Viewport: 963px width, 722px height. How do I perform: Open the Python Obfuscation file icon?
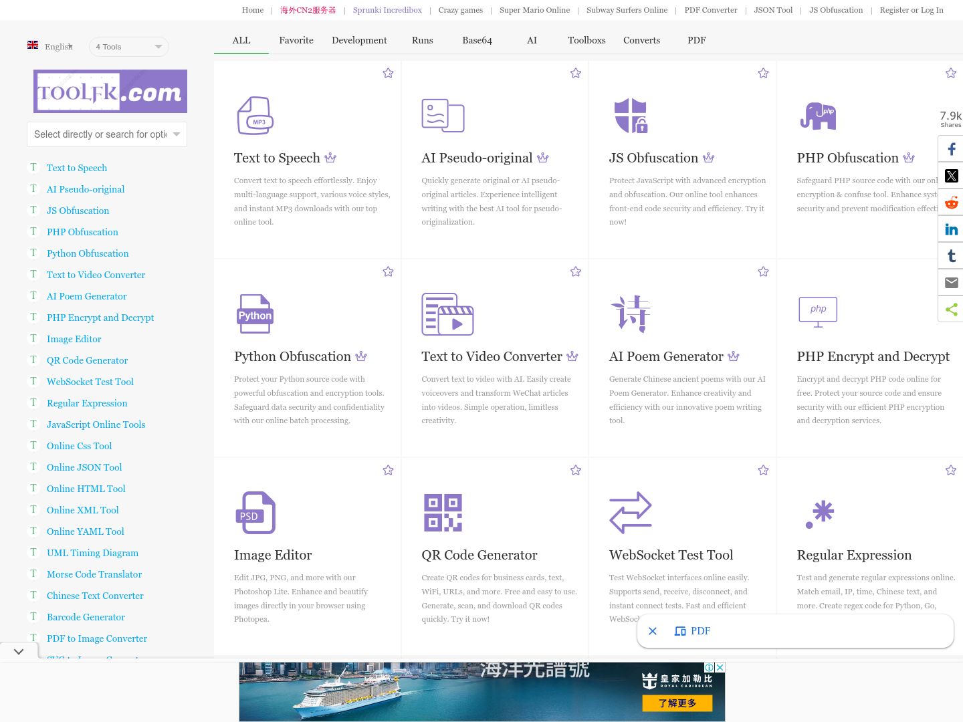(255, 314)
